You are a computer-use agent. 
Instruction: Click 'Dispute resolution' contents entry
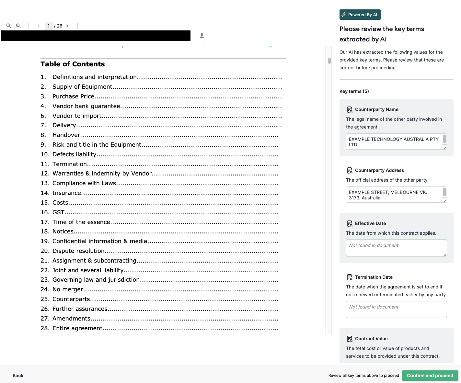click(x=159, y=251)
